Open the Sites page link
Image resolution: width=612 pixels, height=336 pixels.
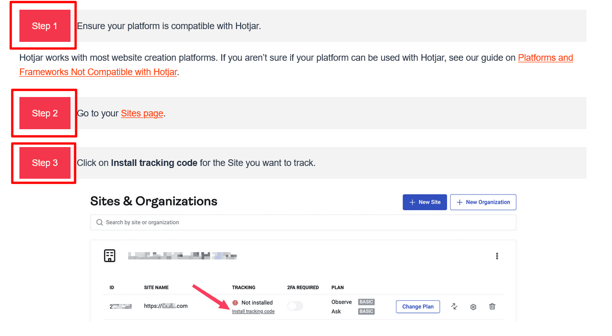tap(142, 113)
